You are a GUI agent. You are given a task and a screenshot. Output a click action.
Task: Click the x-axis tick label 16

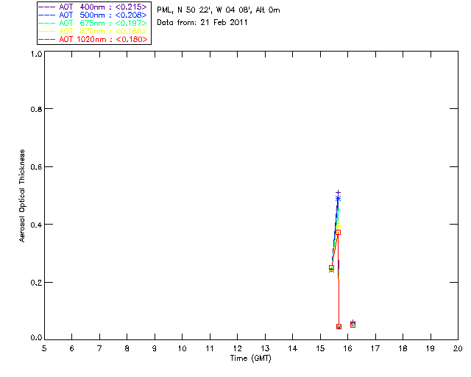[x=348, y=349]
